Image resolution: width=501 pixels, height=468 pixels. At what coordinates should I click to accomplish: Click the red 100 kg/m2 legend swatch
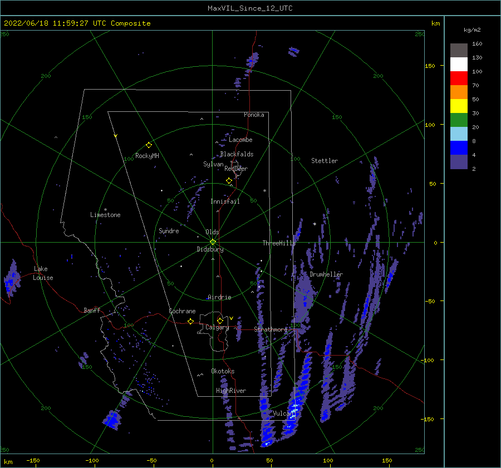click(x=459, y=78)
